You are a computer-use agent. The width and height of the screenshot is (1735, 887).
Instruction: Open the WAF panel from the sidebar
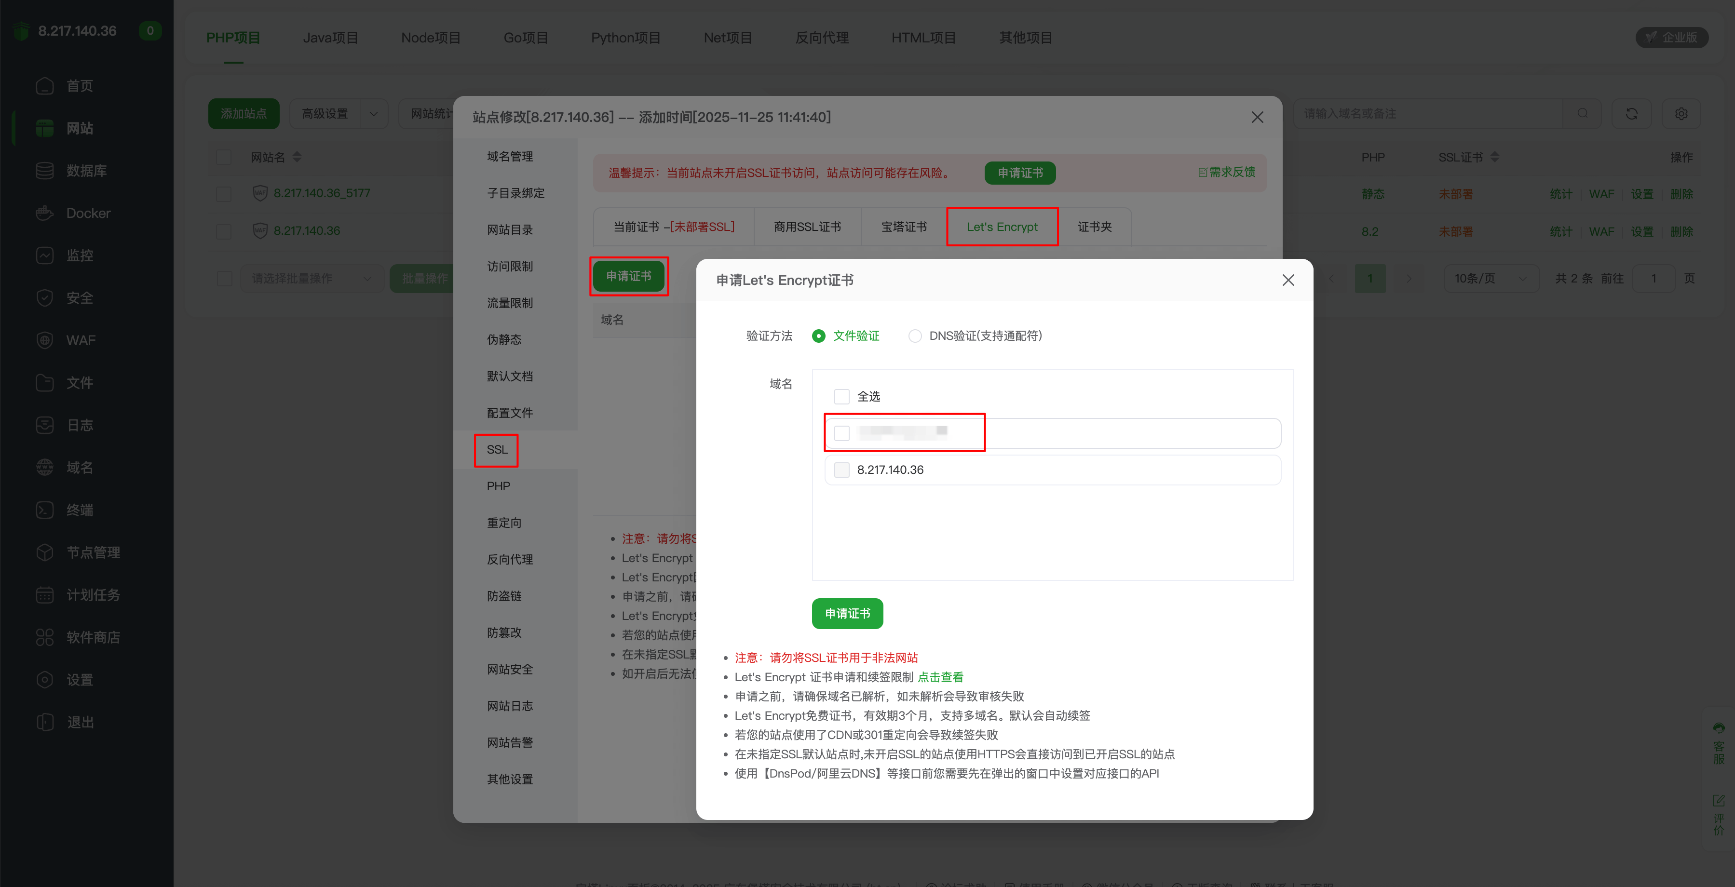[x=81, y=340]
